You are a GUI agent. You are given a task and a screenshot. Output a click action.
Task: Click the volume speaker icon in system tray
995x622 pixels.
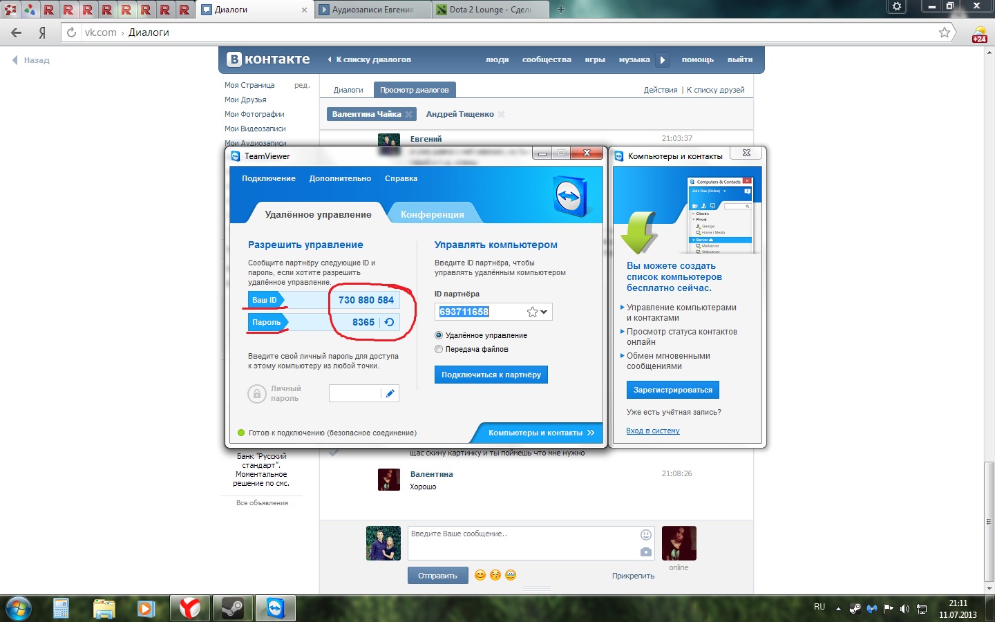905,609
